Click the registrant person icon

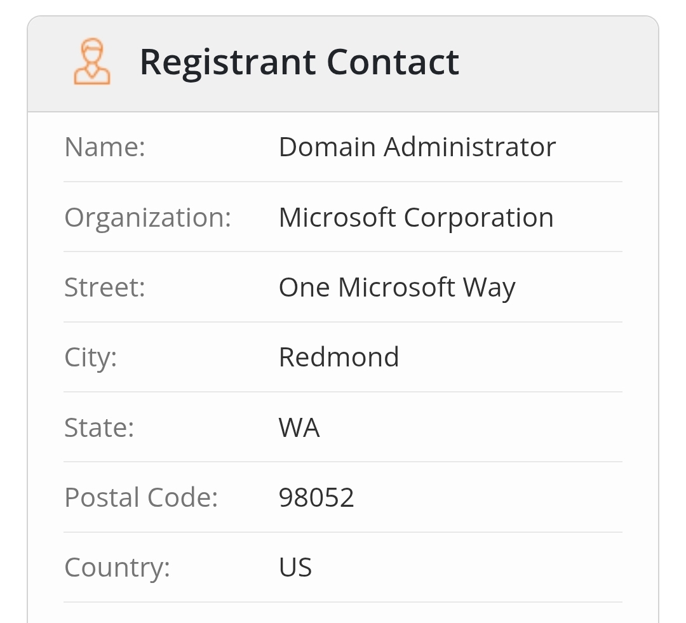coord(92,62)
